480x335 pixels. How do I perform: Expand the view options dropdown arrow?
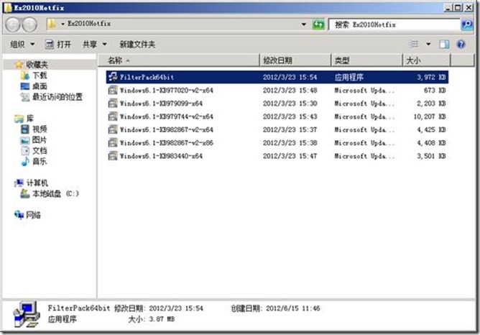428,45
